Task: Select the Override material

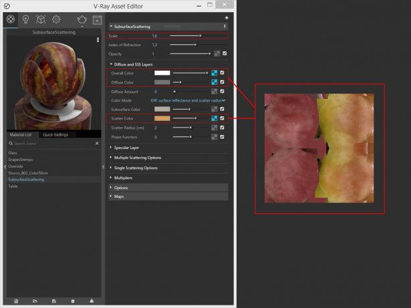Action: pos(15,166)
